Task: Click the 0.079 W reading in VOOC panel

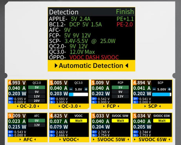Action: tap(59, 127)
